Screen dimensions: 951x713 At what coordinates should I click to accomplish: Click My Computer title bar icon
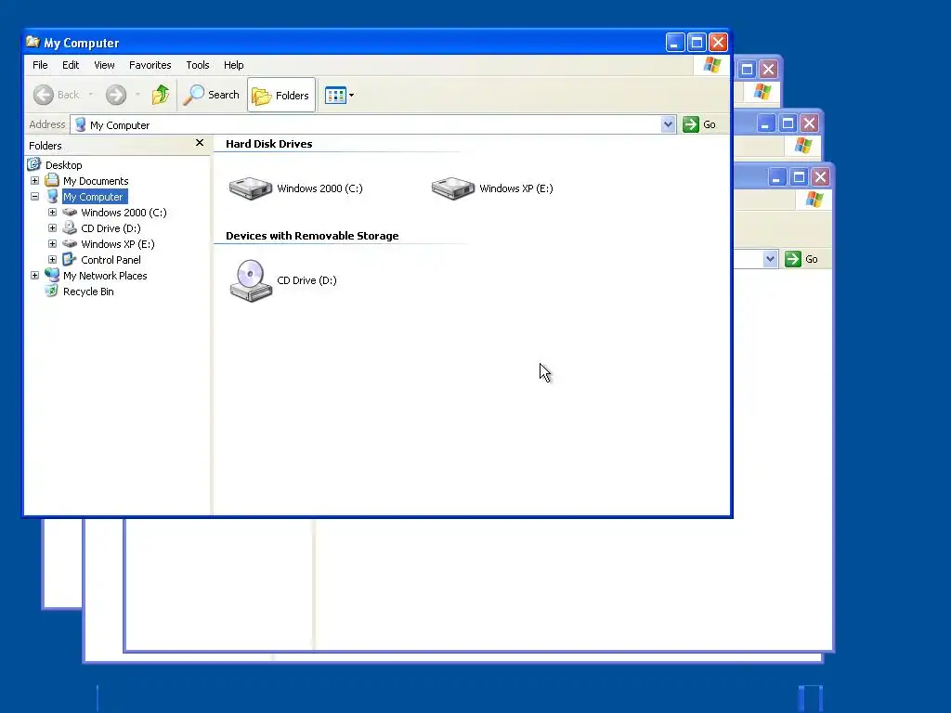[33, 42]
